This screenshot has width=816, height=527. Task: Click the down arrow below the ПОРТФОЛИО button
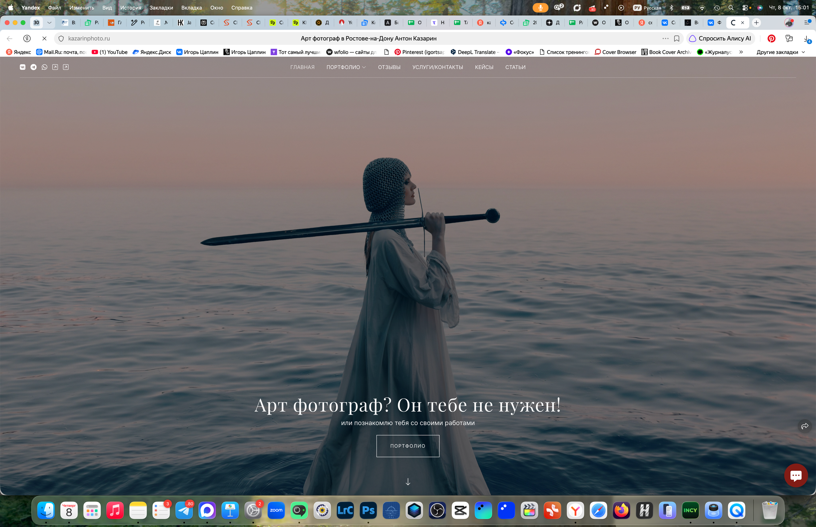pyautogui.click(x=408, y=482)
